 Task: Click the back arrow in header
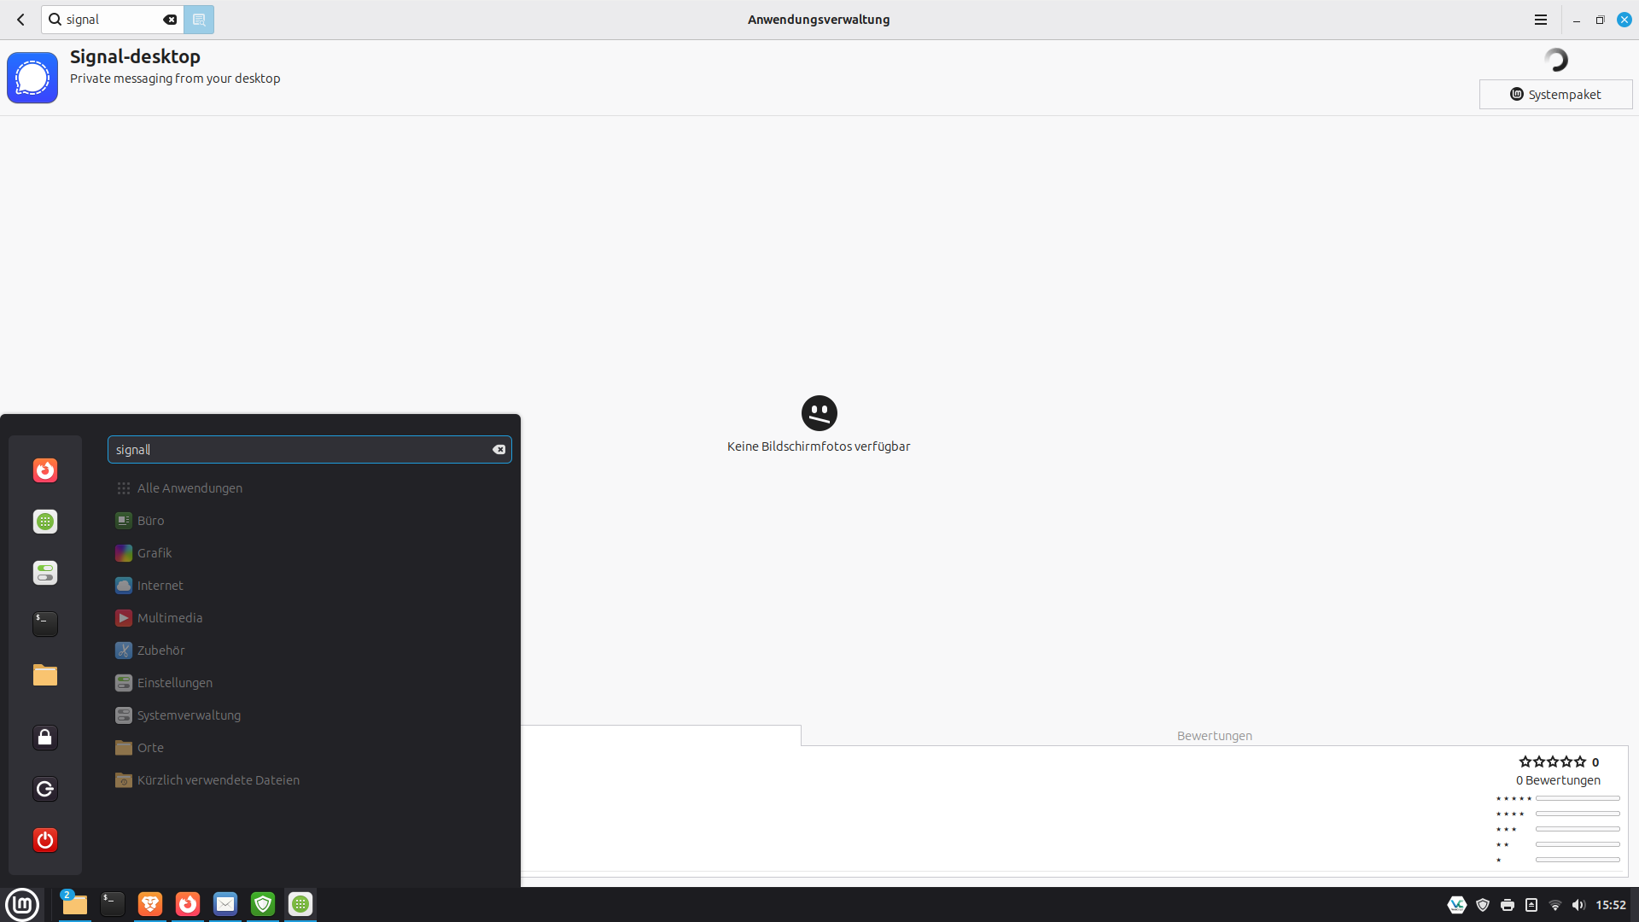(x=21, y=20)
